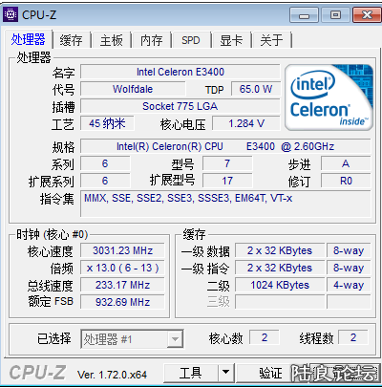Click the 扩展型号 value 17
The image size is (382, 388).
(227, 181)
